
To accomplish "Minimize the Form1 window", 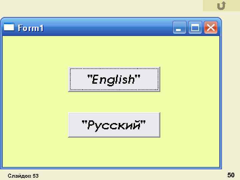I will (x=179, y=28).
